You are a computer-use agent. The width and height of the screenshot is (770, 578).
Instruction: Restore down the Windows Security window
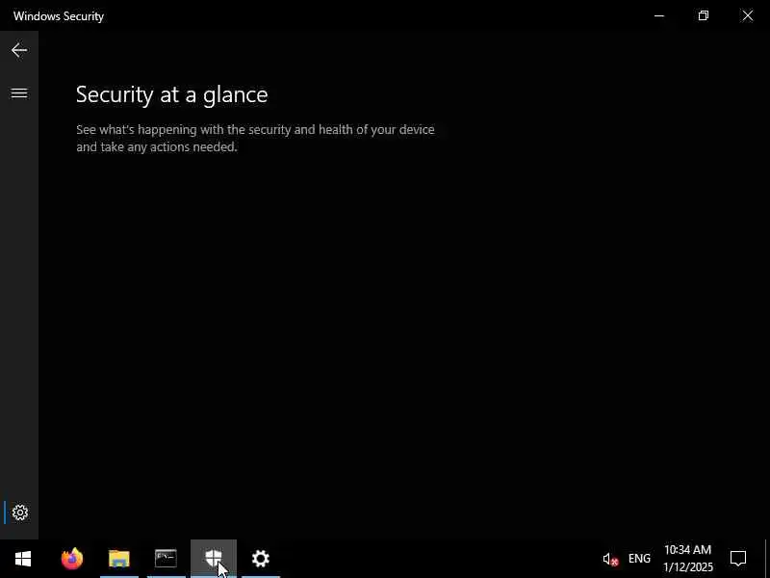point(704,15)
